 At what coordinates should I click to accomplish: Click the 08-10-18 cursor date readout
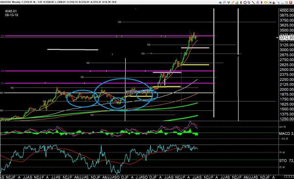click(12, 15)
